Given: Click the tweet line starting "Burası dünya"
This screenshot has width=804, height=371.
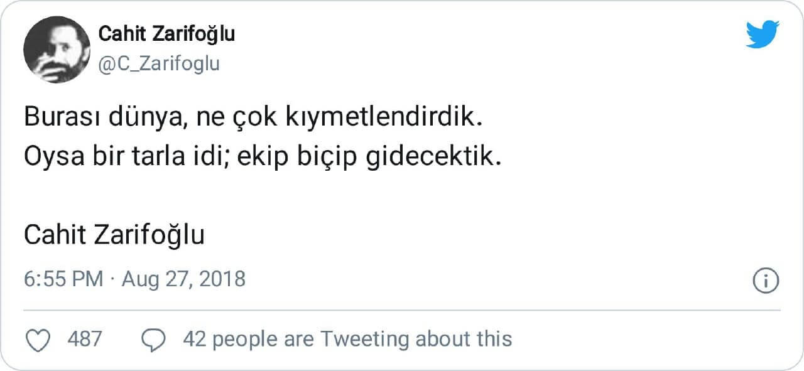Looking at the screenshot, I should (x=254, y=117).
